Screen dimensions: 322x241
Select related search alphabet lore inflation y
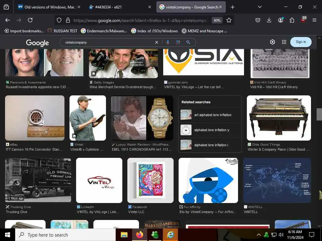210,130
